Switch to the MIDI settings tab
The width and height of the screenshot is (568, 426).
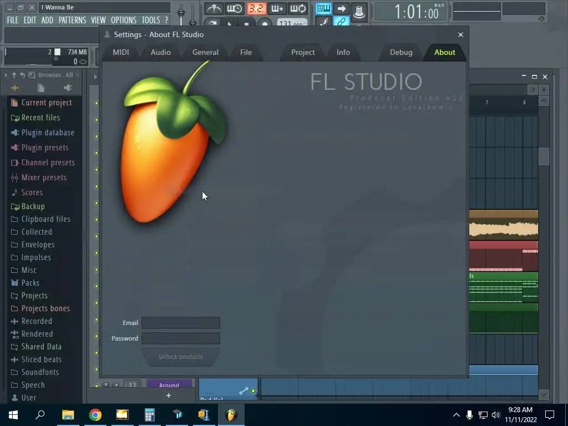pos(120,52)
